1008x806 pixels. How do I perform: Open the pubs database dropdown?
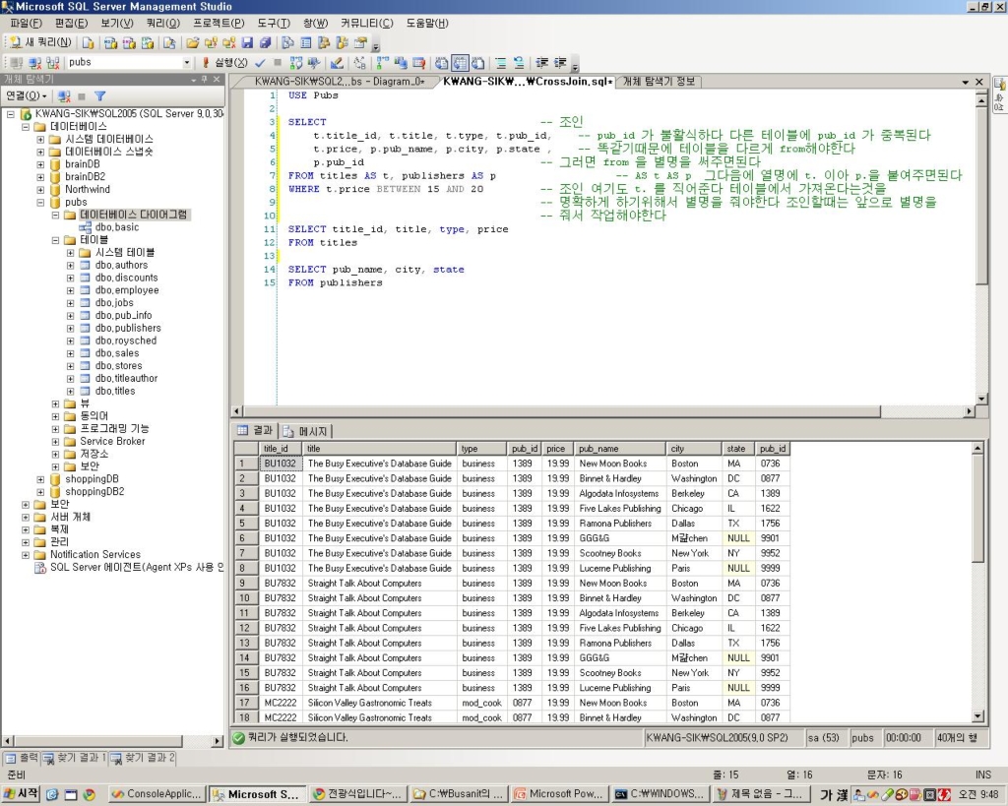click(186, 62)
